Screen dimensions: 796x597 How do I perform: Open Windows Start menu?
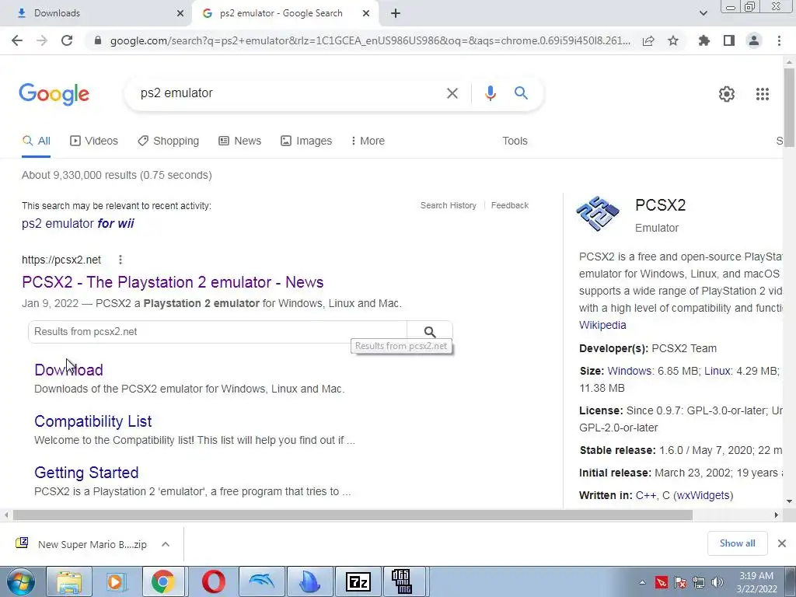[20, 581]
